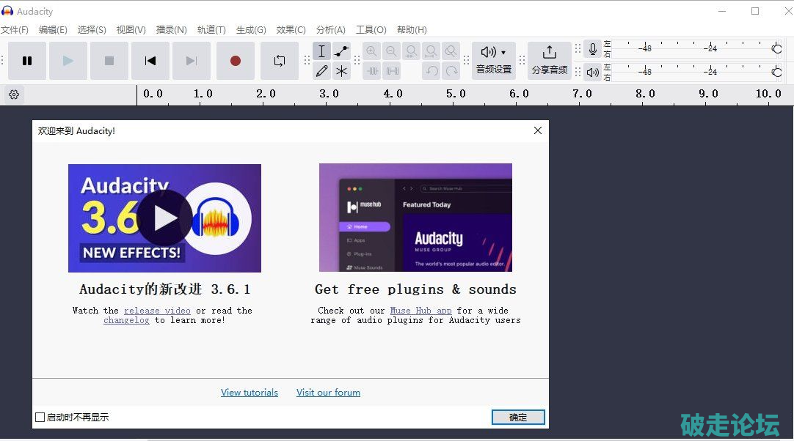794x441 pixels.
Task: Click the microphone record meter icon
Action: coord(593,49)
